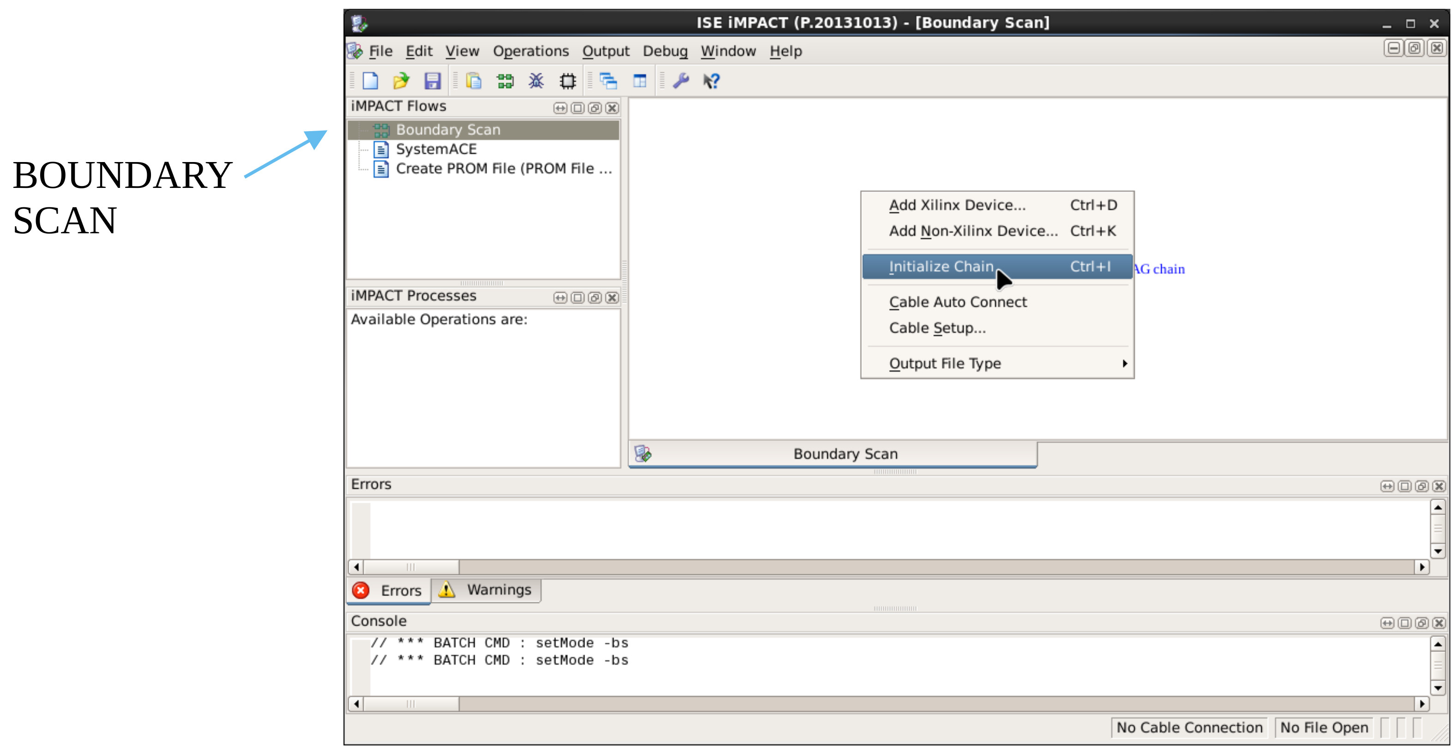The height and width of the screenshot is (747, 1452).
Task: Expand the Output File Type submenu
Action: [998, 364]
